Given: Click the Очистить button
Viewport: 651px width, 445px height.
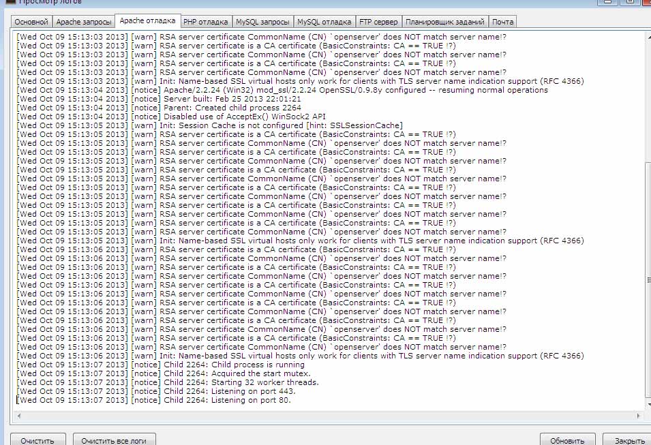Looking at the screenshot, I should coord(37,440).
